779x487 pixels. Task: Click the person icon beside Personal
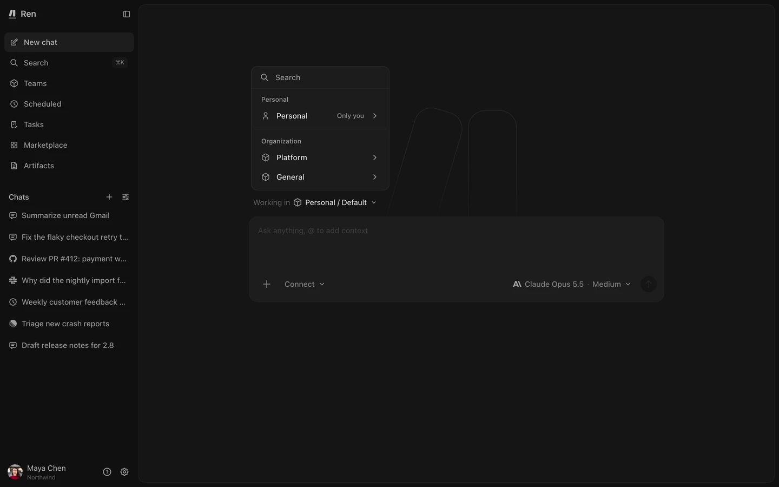point(266,116)
